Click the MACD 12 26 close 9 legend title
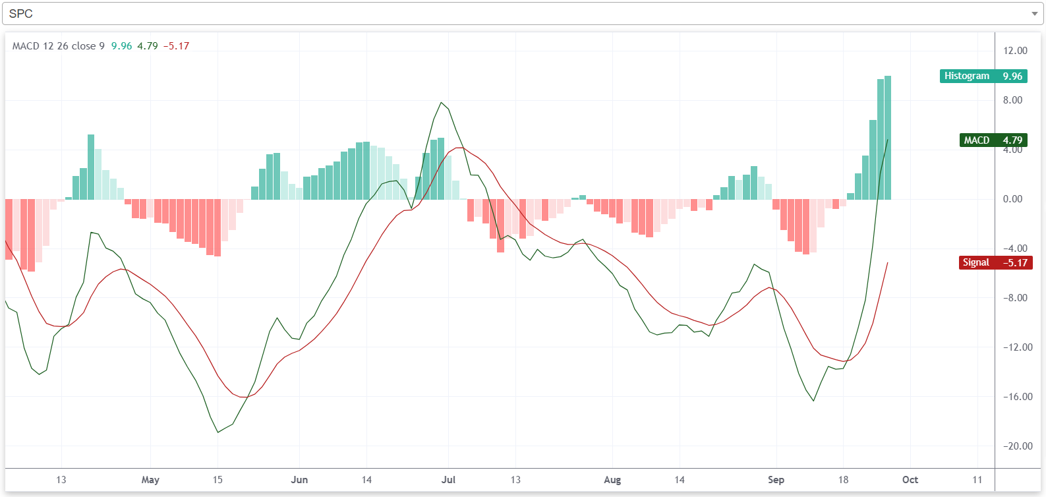The image size is (1046, 497). pos(58,46)
